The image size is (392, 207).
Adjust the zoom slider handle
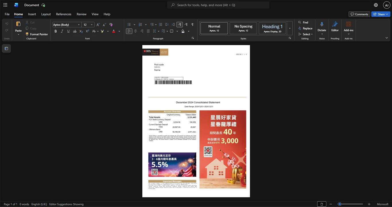point(339,204)
